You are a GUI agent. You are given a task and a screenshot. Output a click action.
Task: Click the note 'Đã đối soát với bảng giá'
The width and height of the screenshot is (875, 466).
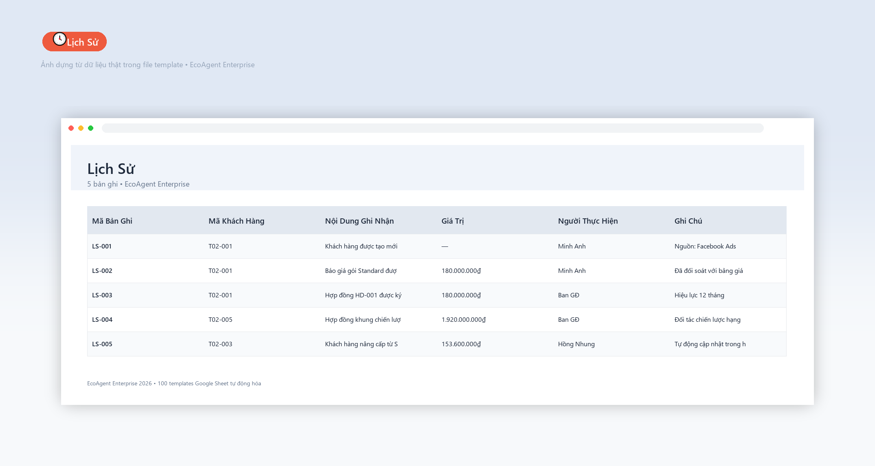(709, 270)
